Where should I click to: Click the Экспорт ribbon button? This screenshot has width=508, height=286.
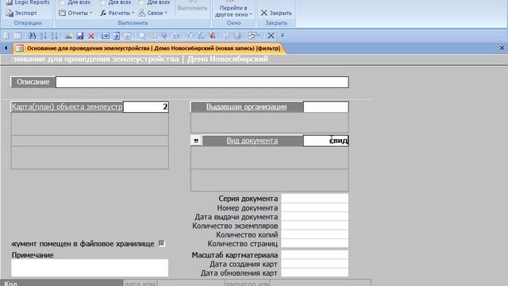point(21,13)
